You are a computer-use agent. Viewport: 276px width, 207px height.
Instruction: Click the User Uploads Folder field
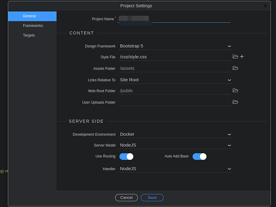(175, 102)
